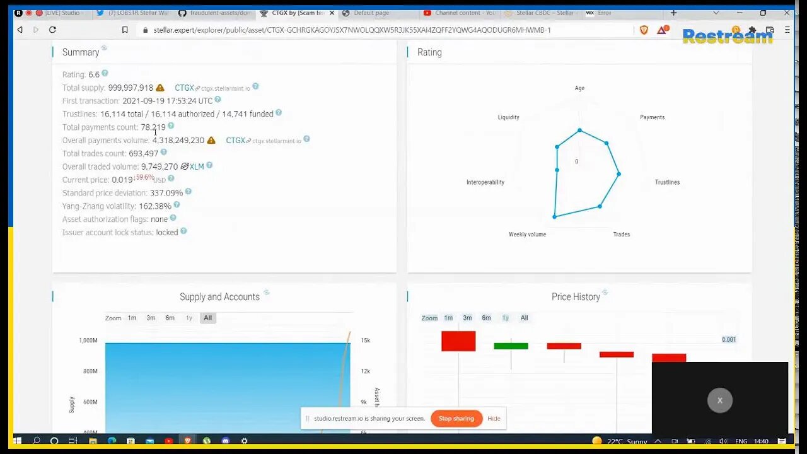Open Discord from the taskbar
The image size is (807, 454).
226,441
